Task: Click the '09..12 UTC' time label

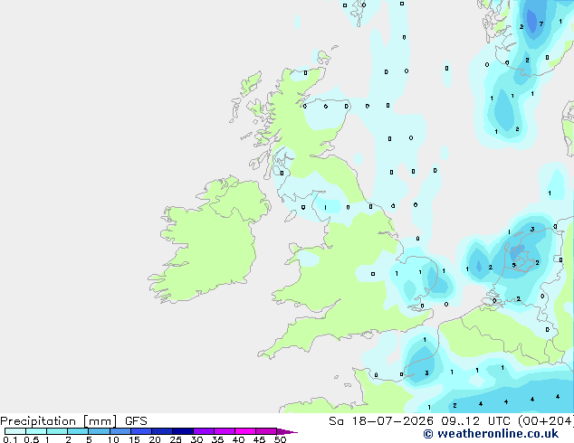Action: [477, 421]
